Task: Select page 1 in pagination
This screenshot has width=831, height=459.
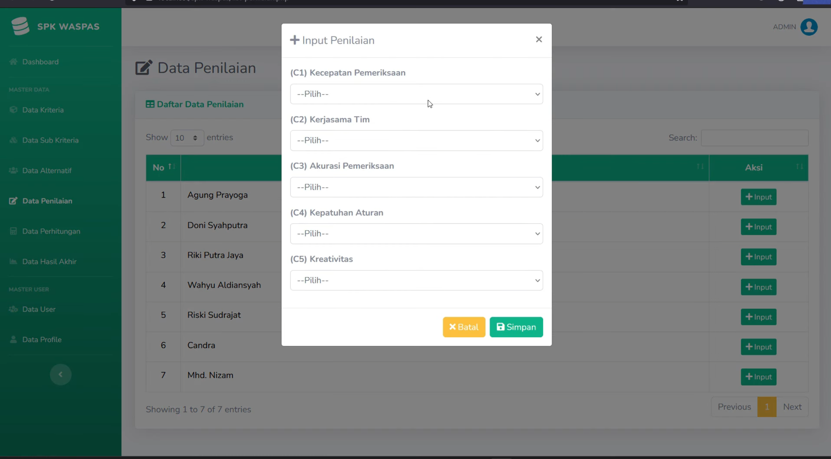Action: pos(767,407)
